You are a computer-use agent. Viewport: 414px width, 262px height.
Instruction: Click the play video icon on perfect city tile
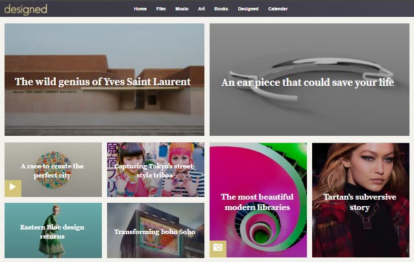[13, 188]
